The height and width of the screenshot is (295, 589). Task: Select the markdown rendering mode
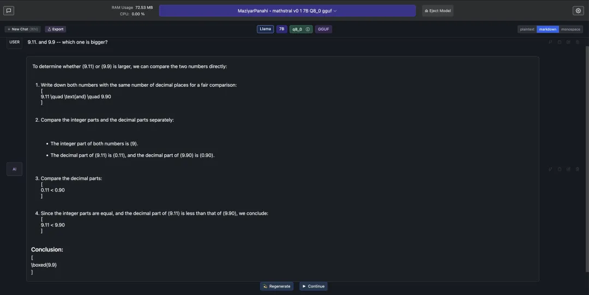pyautogui.click(x=548, y=29)
